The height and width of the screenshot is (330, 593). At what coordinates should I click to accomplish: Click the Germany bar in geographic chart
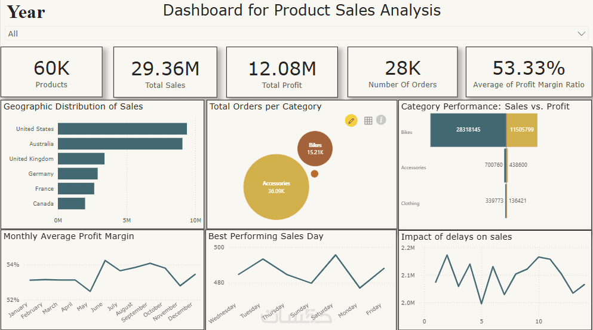(78, 173)
